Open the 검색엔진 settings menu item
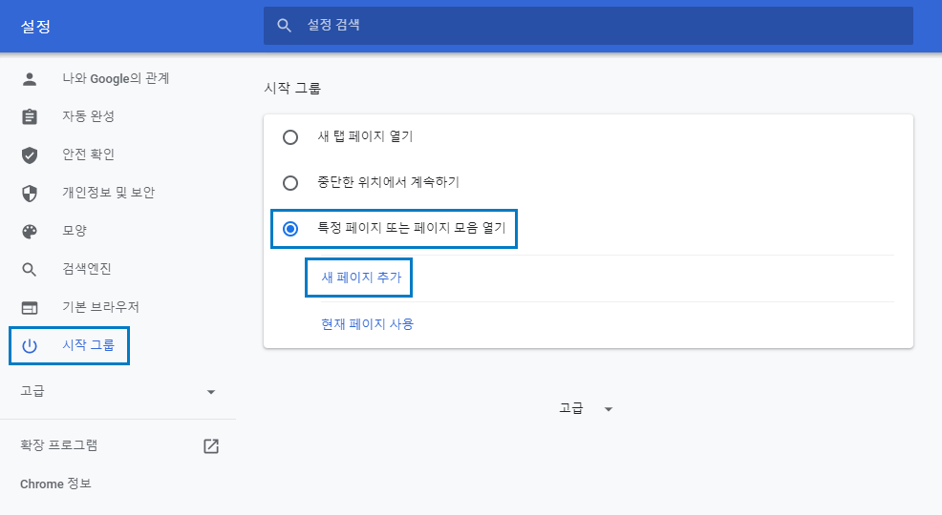This screenshot has width=942, height=515. [87, 269]
